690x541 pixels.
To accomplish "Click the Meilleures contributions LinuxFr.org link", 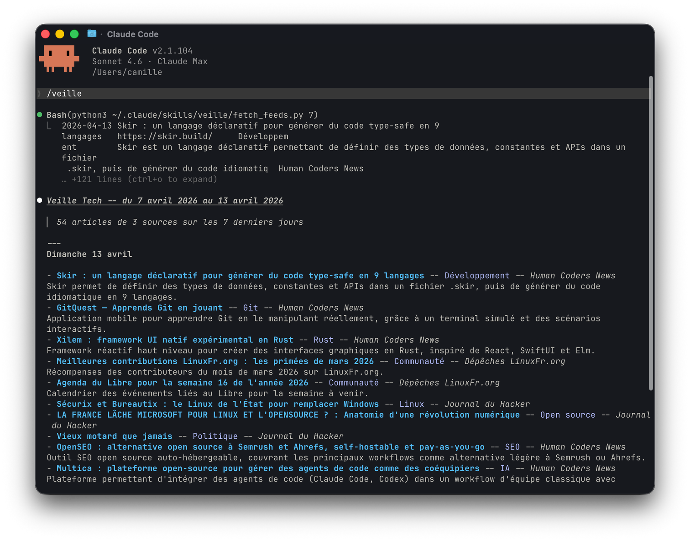I will tap(211, 361).
